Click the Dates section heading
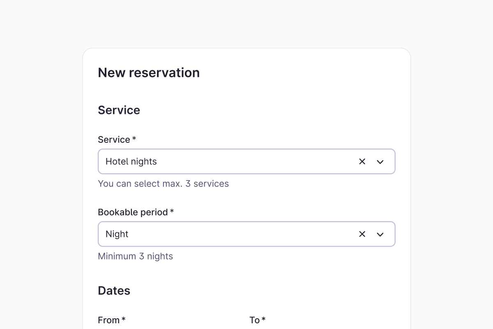Viewport: 493px width, 329px height. pyautogui.click(x=114, y=291)
